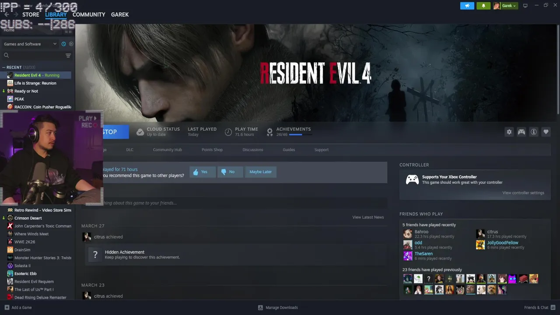Viewport: 560px width, 315px height.
Task: Toggle ready-to-play filter icon
Action: [71, 44]
